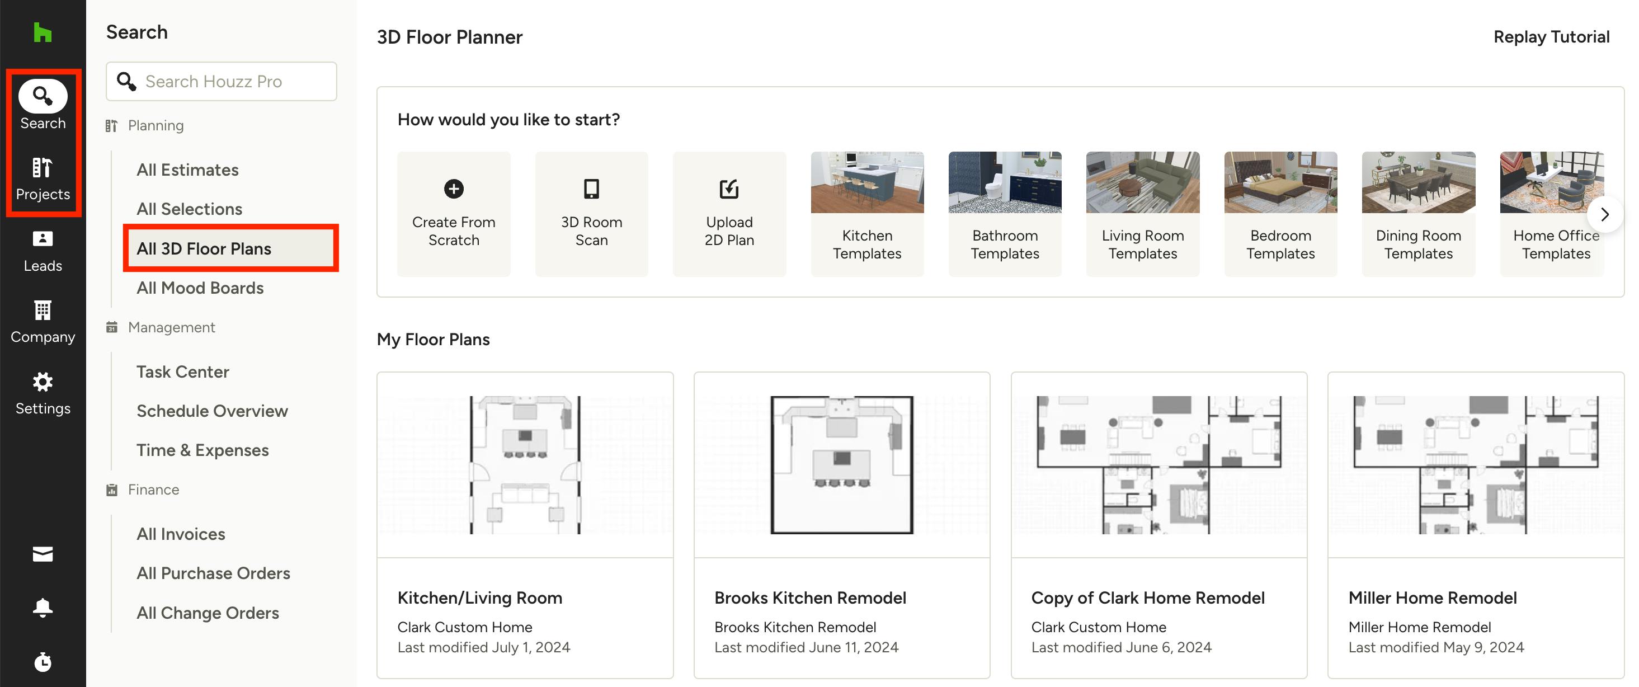Viewport: 1639px width, 687px height.
Task: Click the Finance section icon
Action: click(111, 490)
